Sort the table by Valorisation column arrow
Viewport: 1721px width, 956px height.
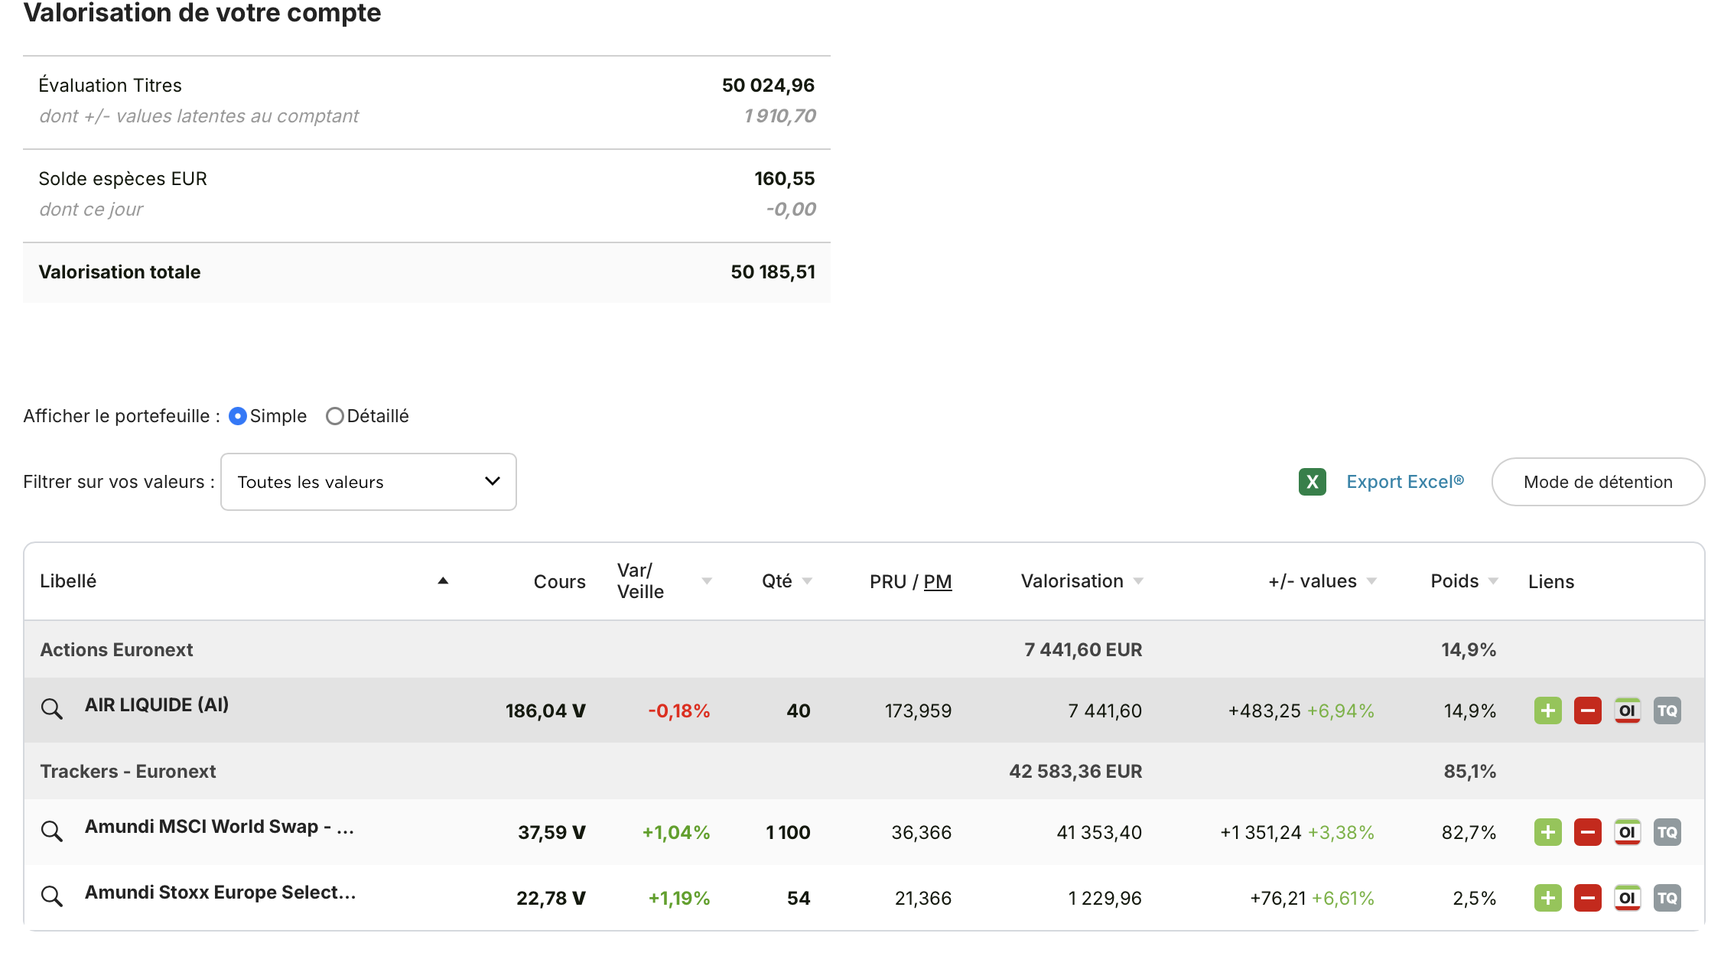[1138, 581]
